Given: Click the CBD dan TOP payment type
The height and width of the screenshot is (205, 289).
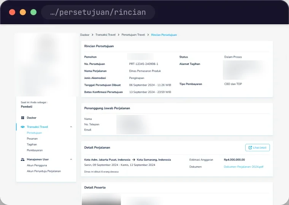Looking at the screenshot, I should (x=233, y=84).
